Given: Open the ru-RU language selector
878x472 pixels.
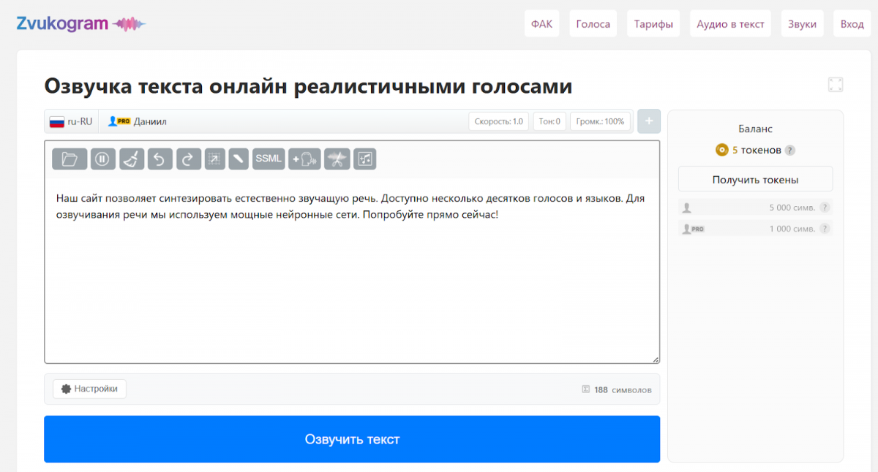Looking at the screenshot, I should tap(71, 121).
